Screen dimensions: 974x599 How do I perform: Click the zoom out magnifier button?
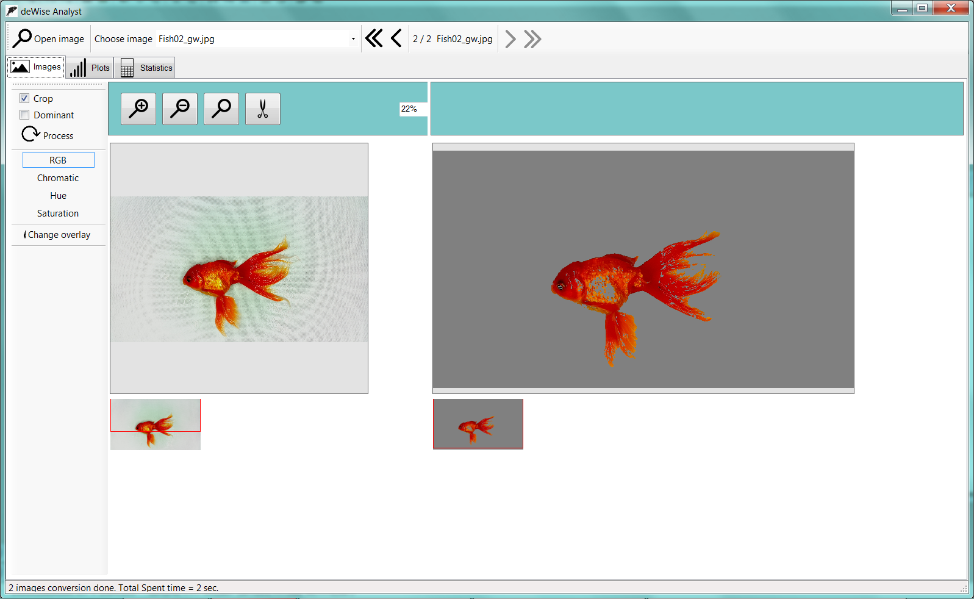point(180,109)
